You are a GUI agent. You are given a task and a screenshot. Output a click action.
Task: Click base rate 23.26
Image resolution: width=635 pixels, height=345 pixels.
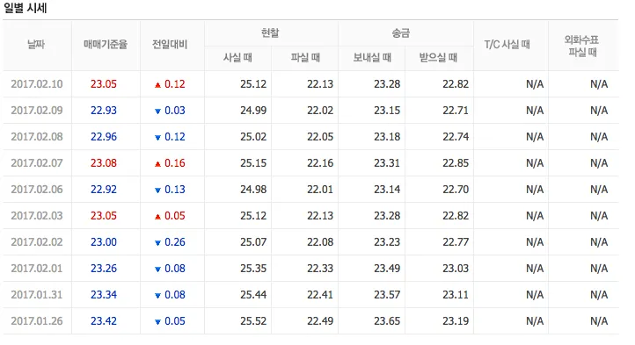coord(104,268)
